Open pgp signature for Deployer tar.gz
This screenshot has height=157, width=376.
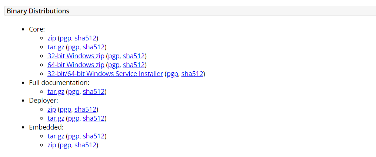[73, 118]
